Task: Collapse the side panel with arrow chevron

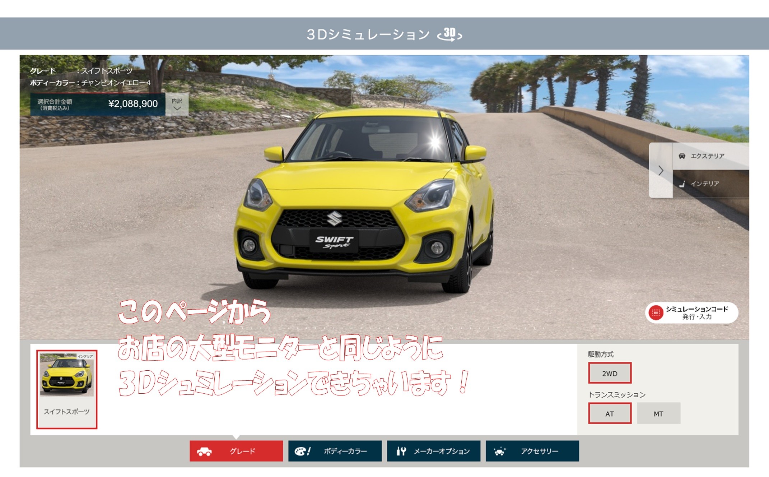Action: coord(661,170)
